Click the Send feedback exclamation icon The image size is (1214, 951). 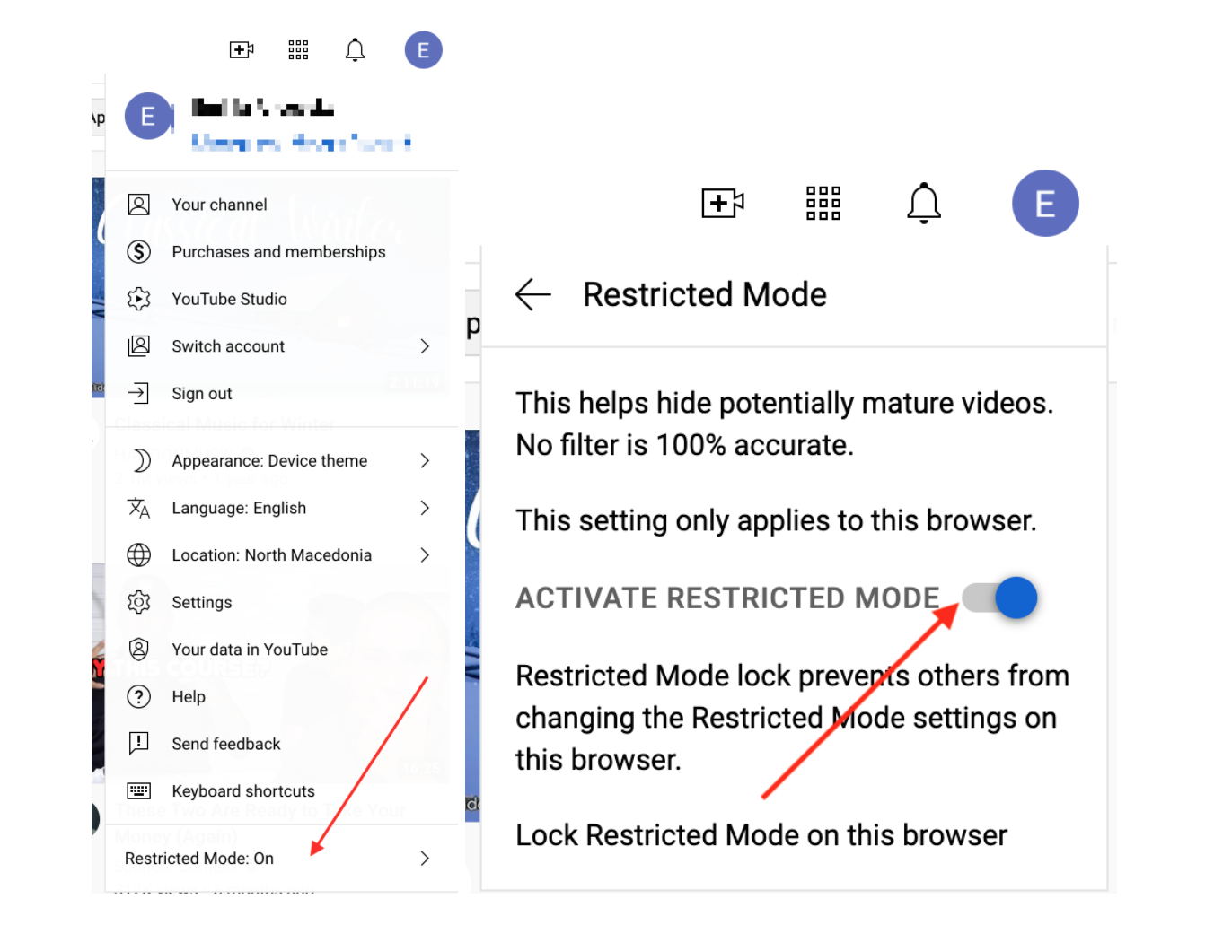[x=139, y=743]
